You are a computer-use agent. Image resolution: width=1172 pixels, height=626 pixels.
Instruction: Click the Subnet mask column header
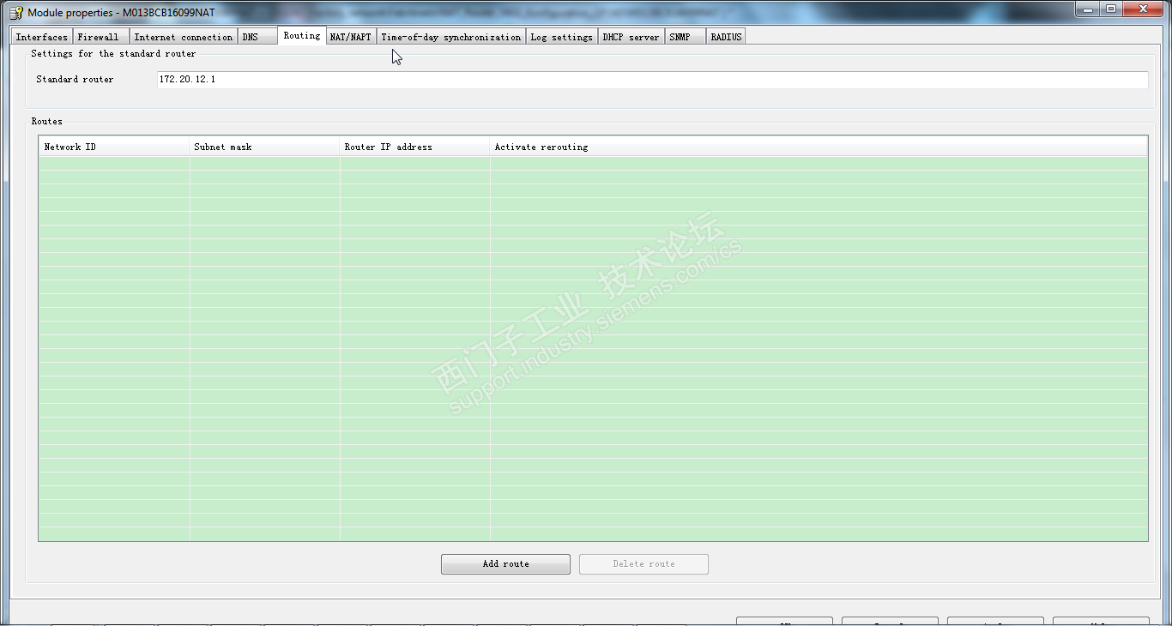pos(265,147)
